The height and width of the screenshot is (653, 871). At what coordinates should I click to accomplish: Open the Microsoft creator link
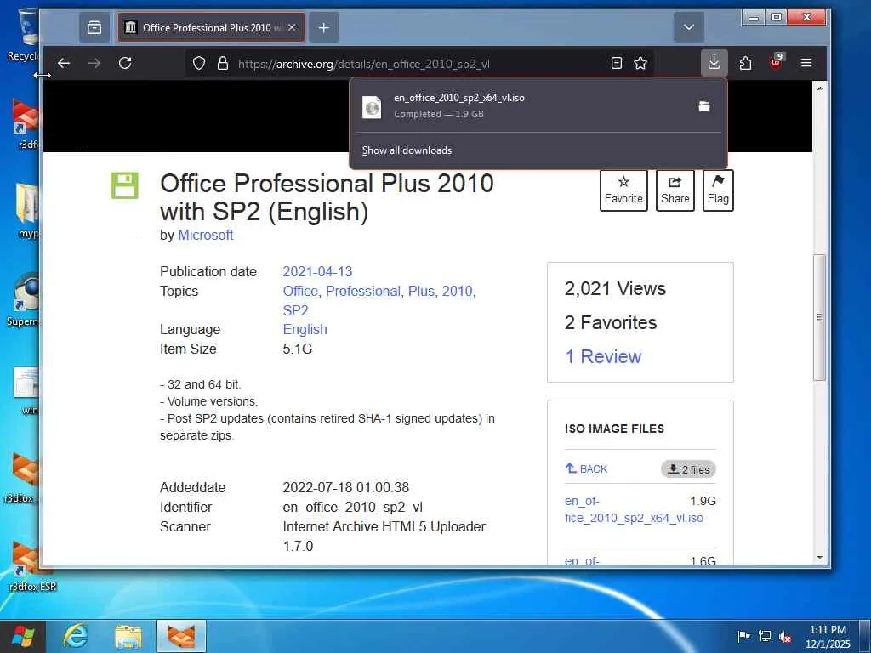[x=206, y=235]
